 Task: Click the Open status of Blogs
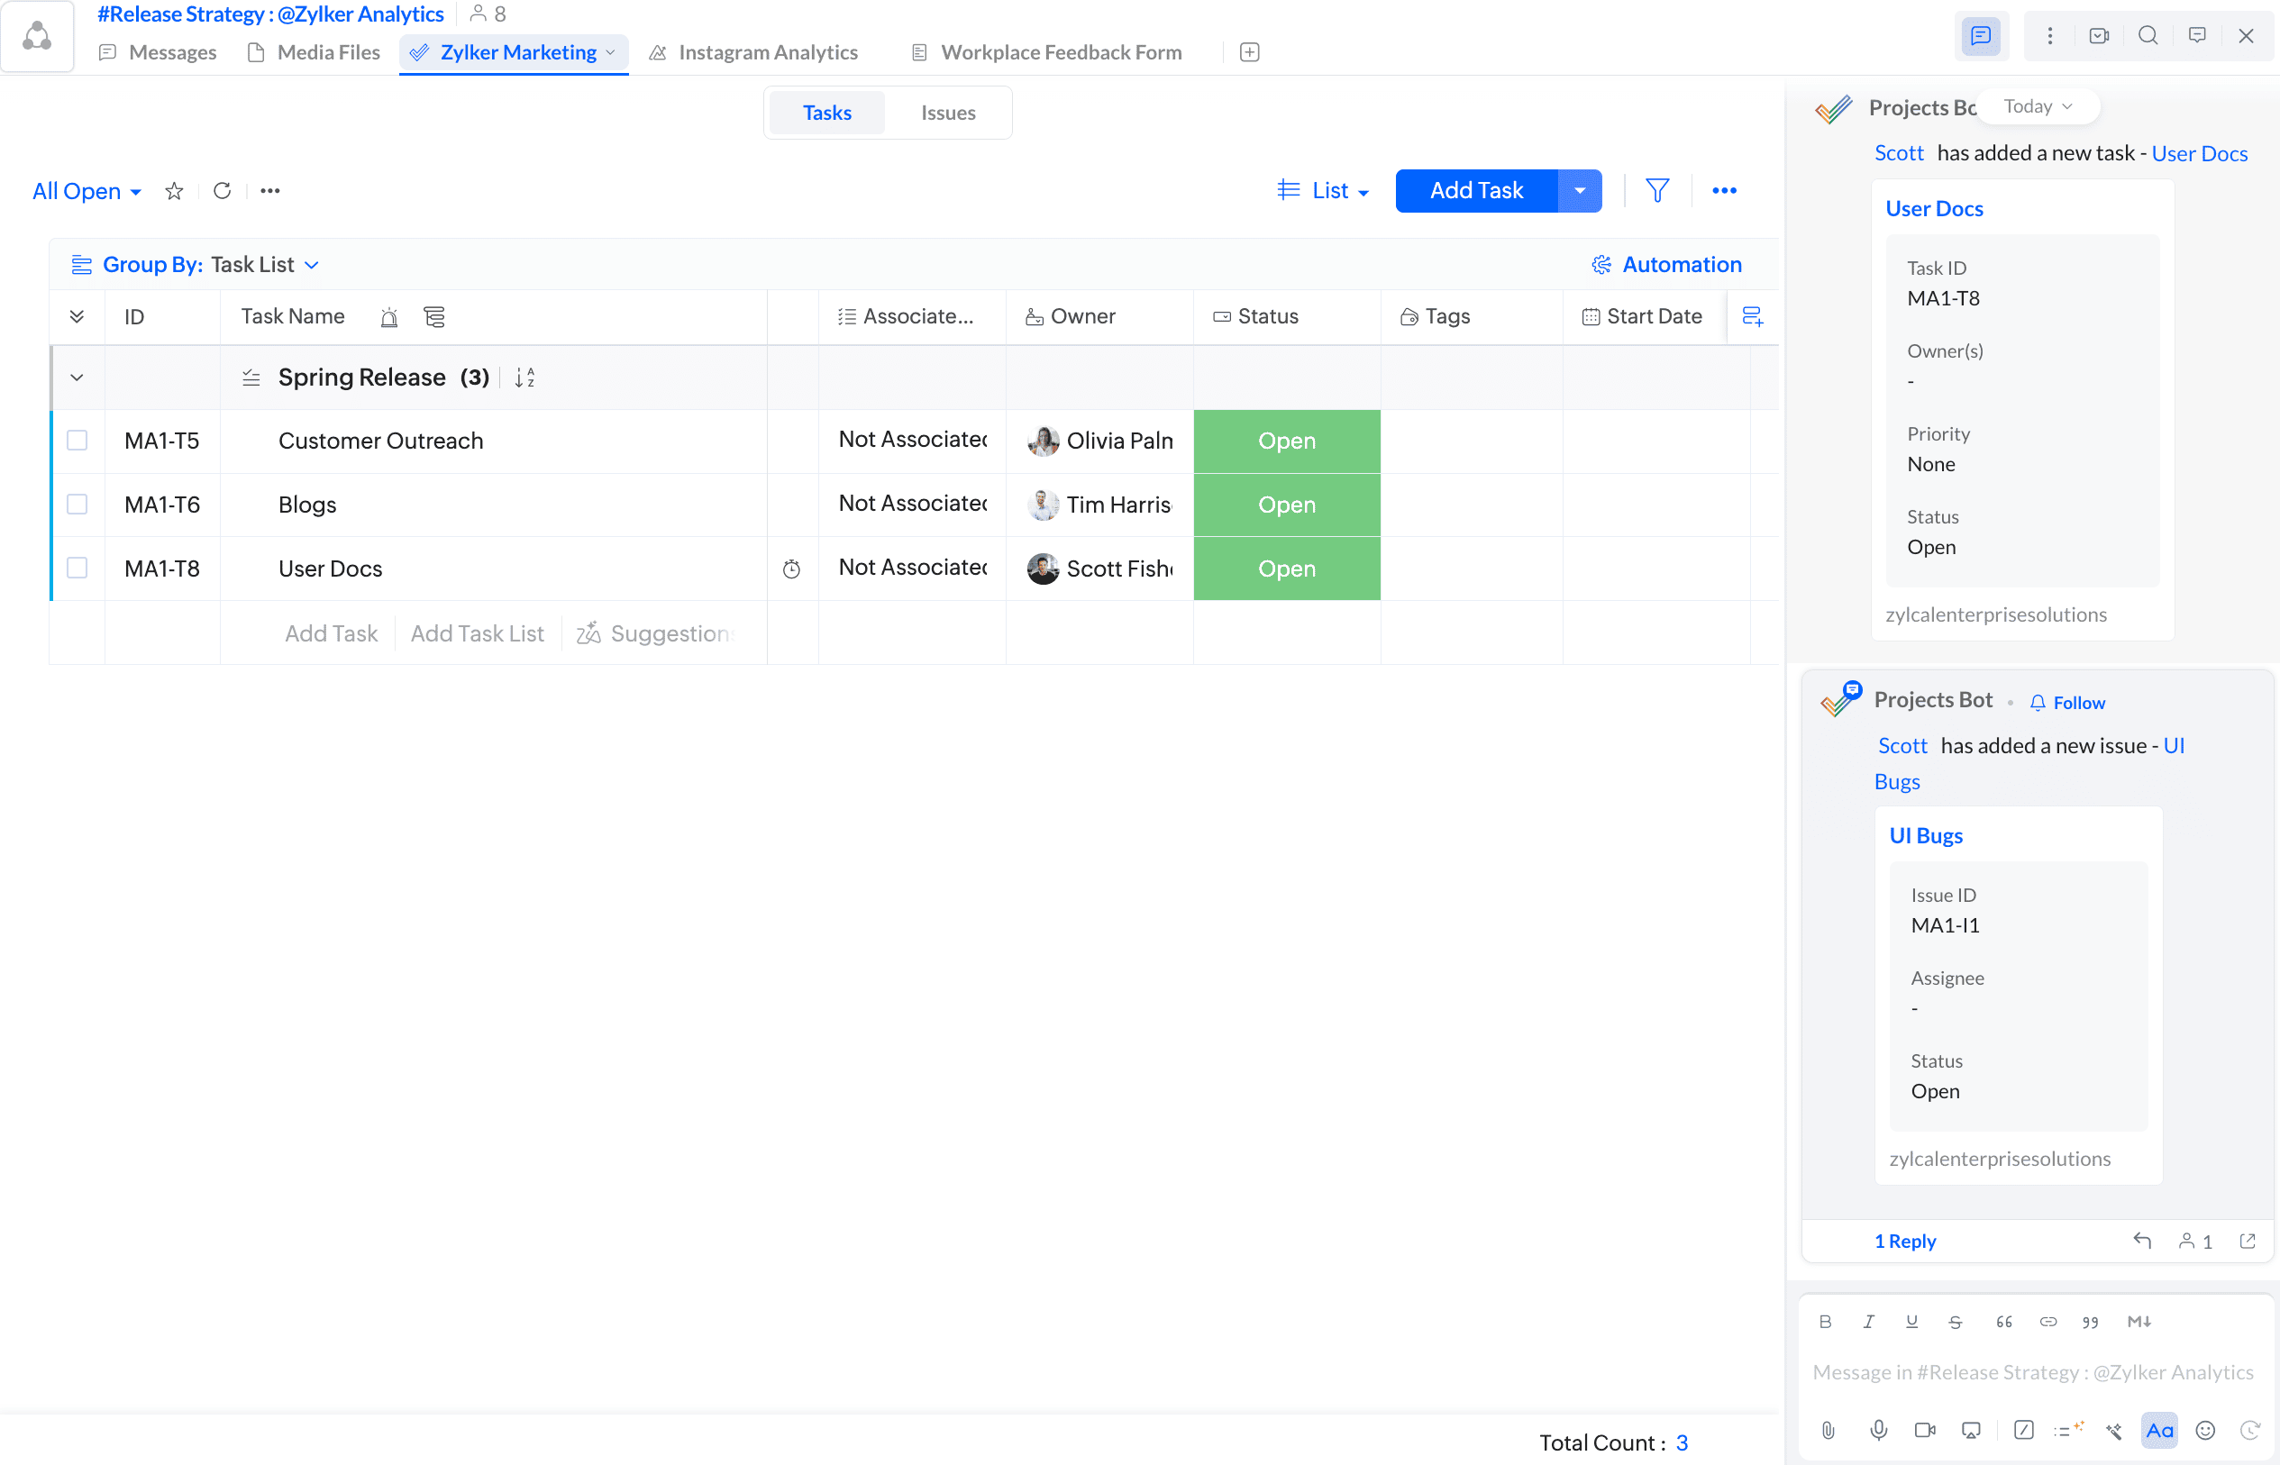[1287, 505]
